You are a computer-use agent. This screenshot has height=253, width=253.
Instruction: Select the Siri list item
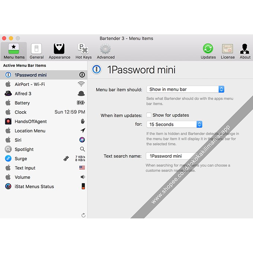pos(44,140)
